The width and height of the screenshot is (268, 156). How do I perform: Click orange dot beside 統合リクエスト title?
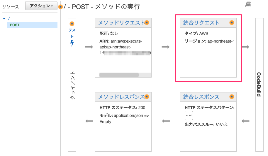[x=232, y=23]
